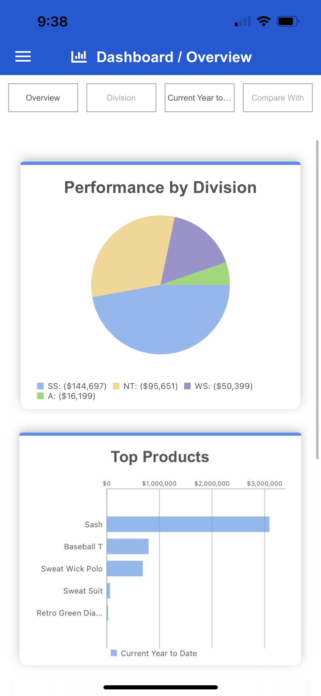Expand the Current Year to Date selector

pyautogui.click(x=199, y=98)
